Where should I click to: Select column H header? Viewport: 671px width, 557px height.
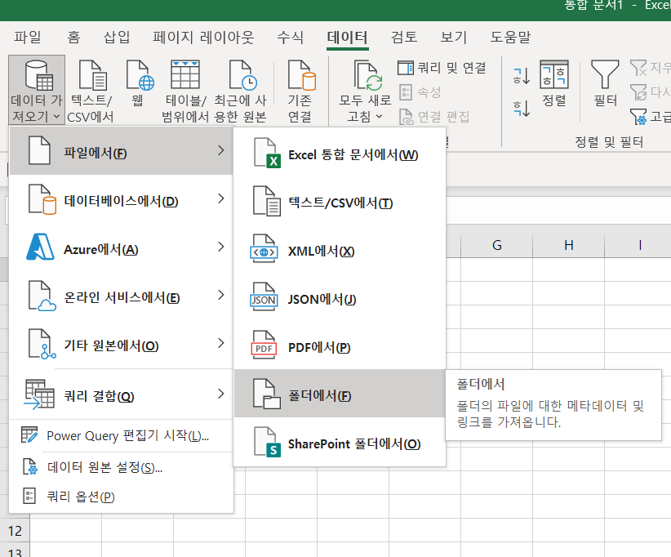(569, 245)
